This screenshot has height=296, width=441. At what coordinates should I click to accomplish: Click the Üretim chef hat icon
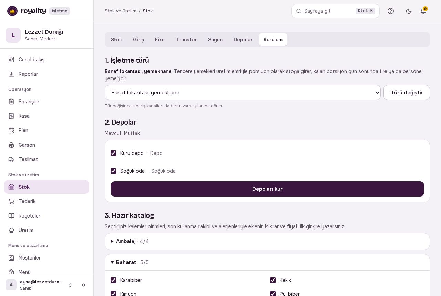(11, 230)
